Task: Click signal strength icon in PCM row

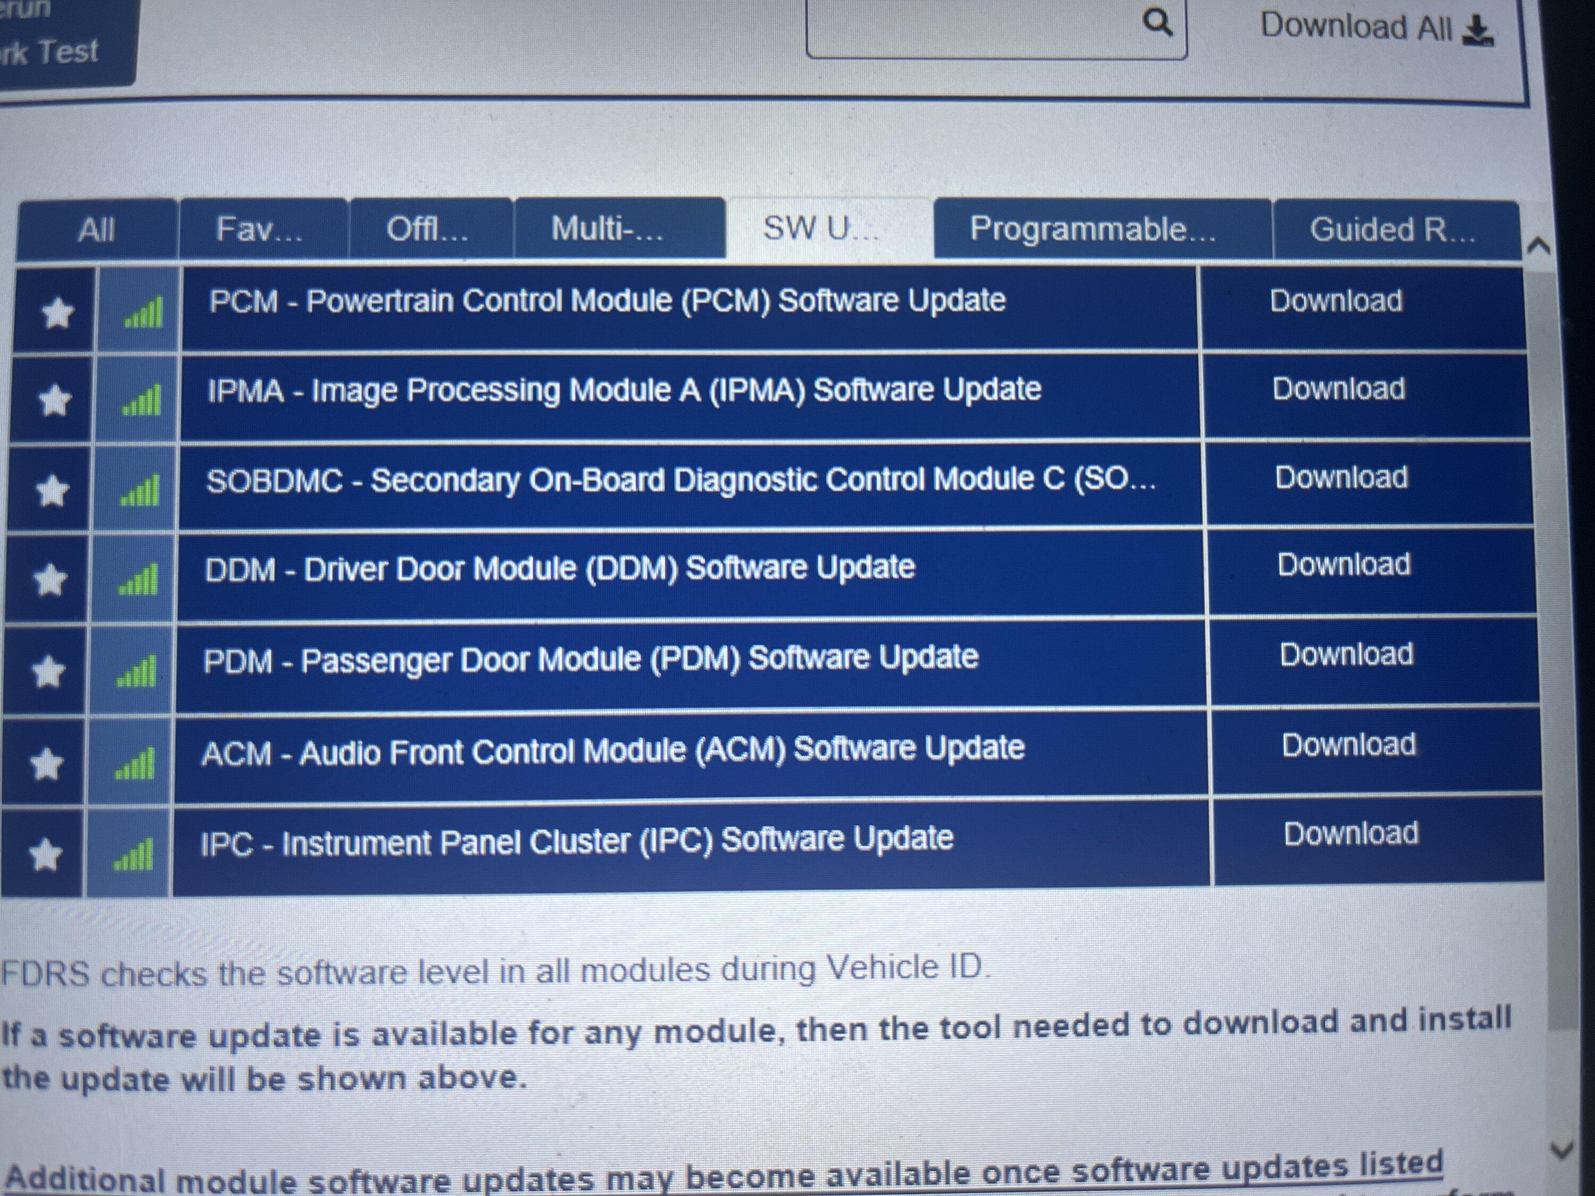Action: pos(143,313)
